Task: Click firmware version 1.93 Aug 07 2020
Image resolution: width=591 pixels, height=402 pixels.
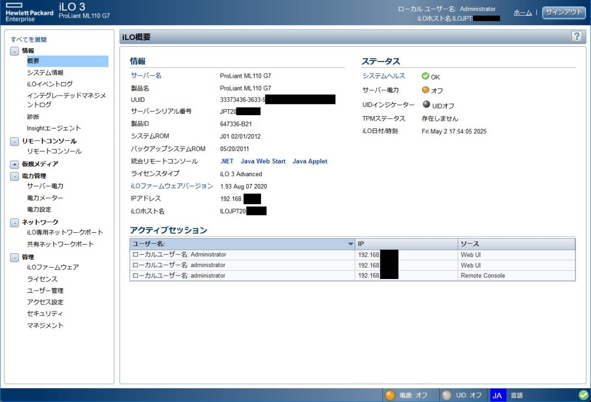Action: click(244, 186)
